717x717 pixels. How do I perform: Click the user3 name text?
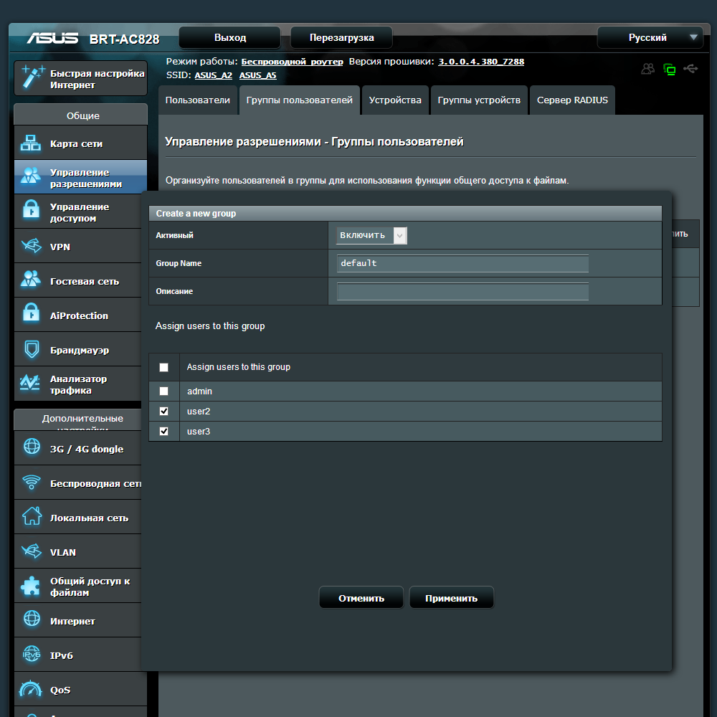199,432
